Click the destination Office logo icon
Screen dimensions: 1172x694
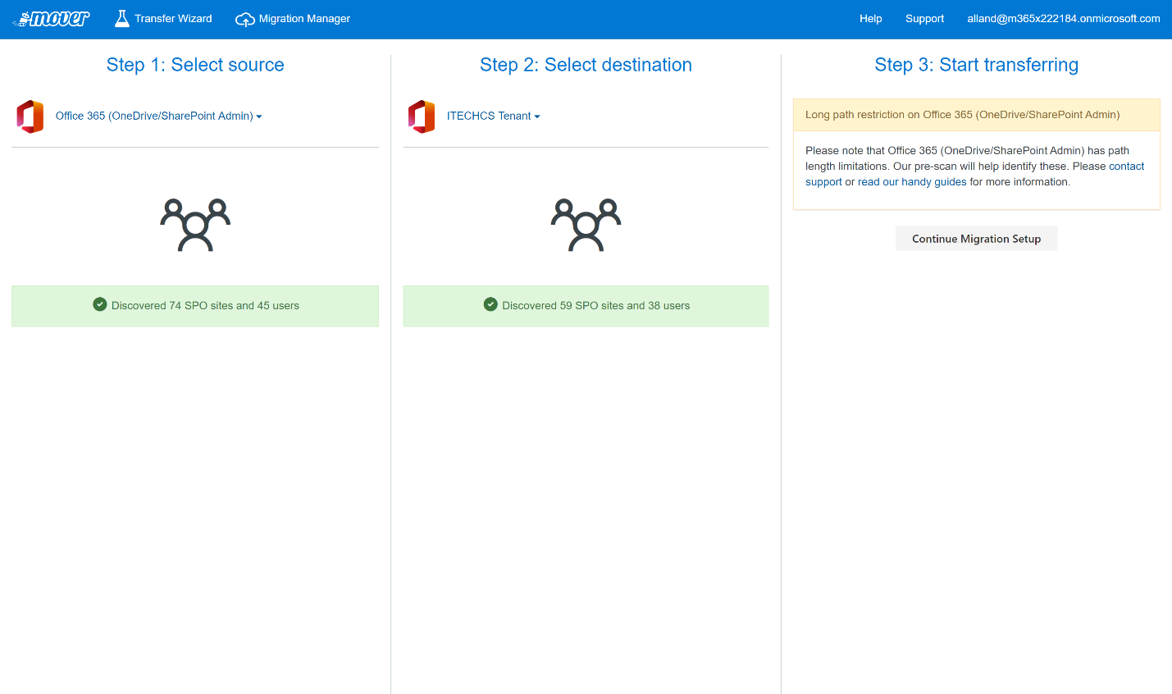pos(422,116)
